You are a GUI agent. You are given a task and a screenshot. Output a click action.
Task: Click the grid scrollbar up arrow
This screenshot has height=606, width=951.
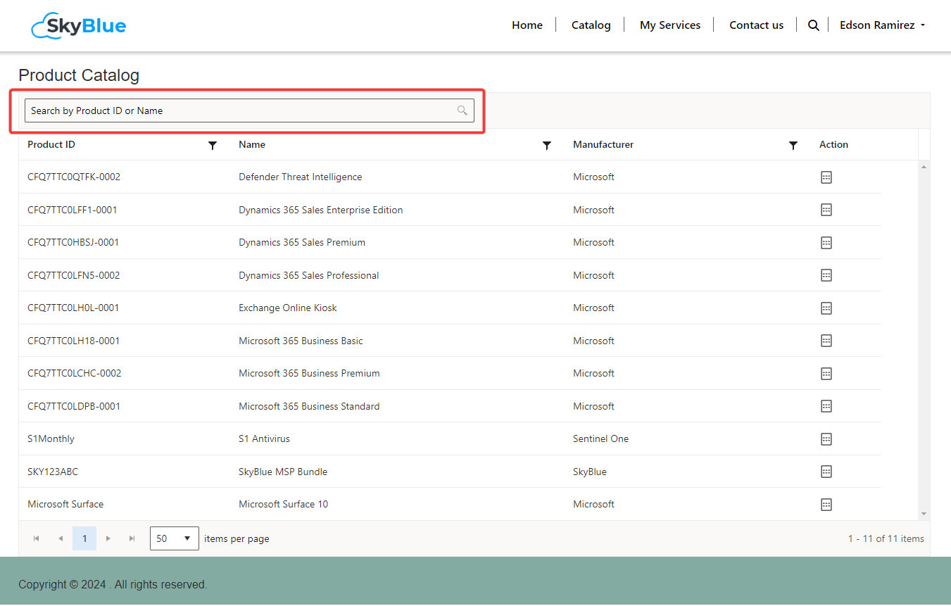tap(924, 167)
